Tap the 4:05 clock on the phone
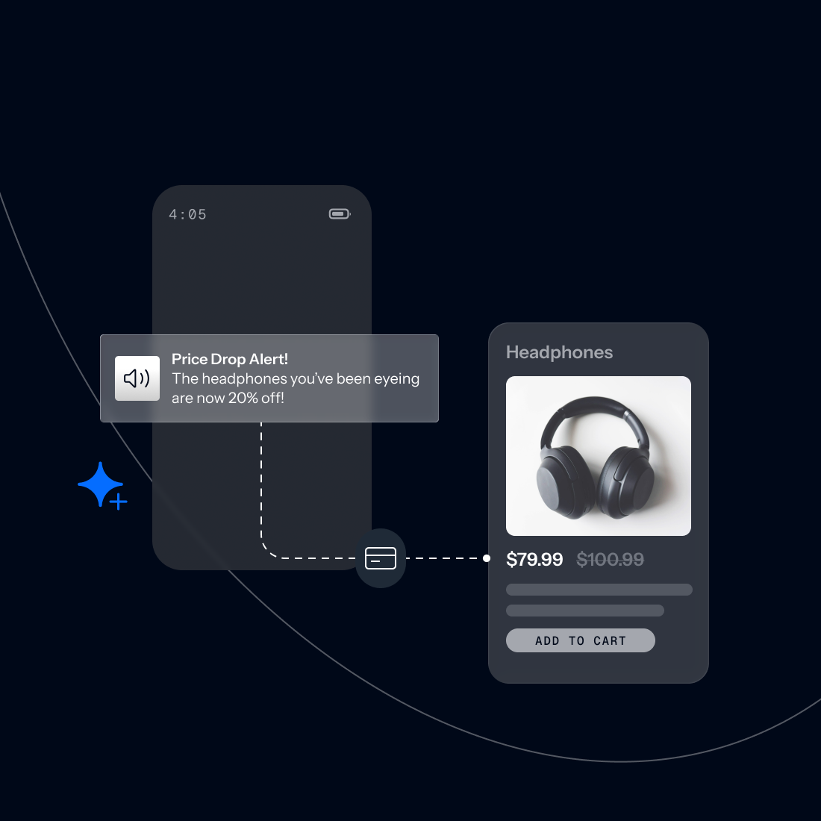 pyautogui.click(x=187, y=215)
